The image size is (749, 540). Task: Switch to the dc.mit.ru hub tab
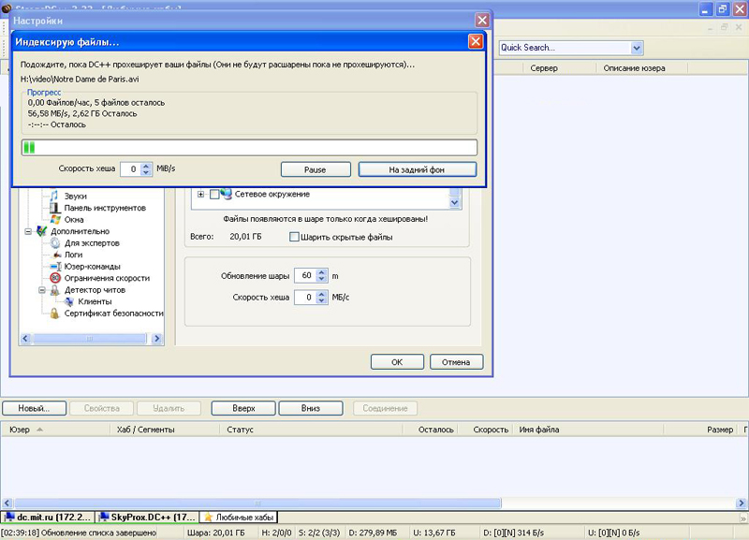[48, 517]
